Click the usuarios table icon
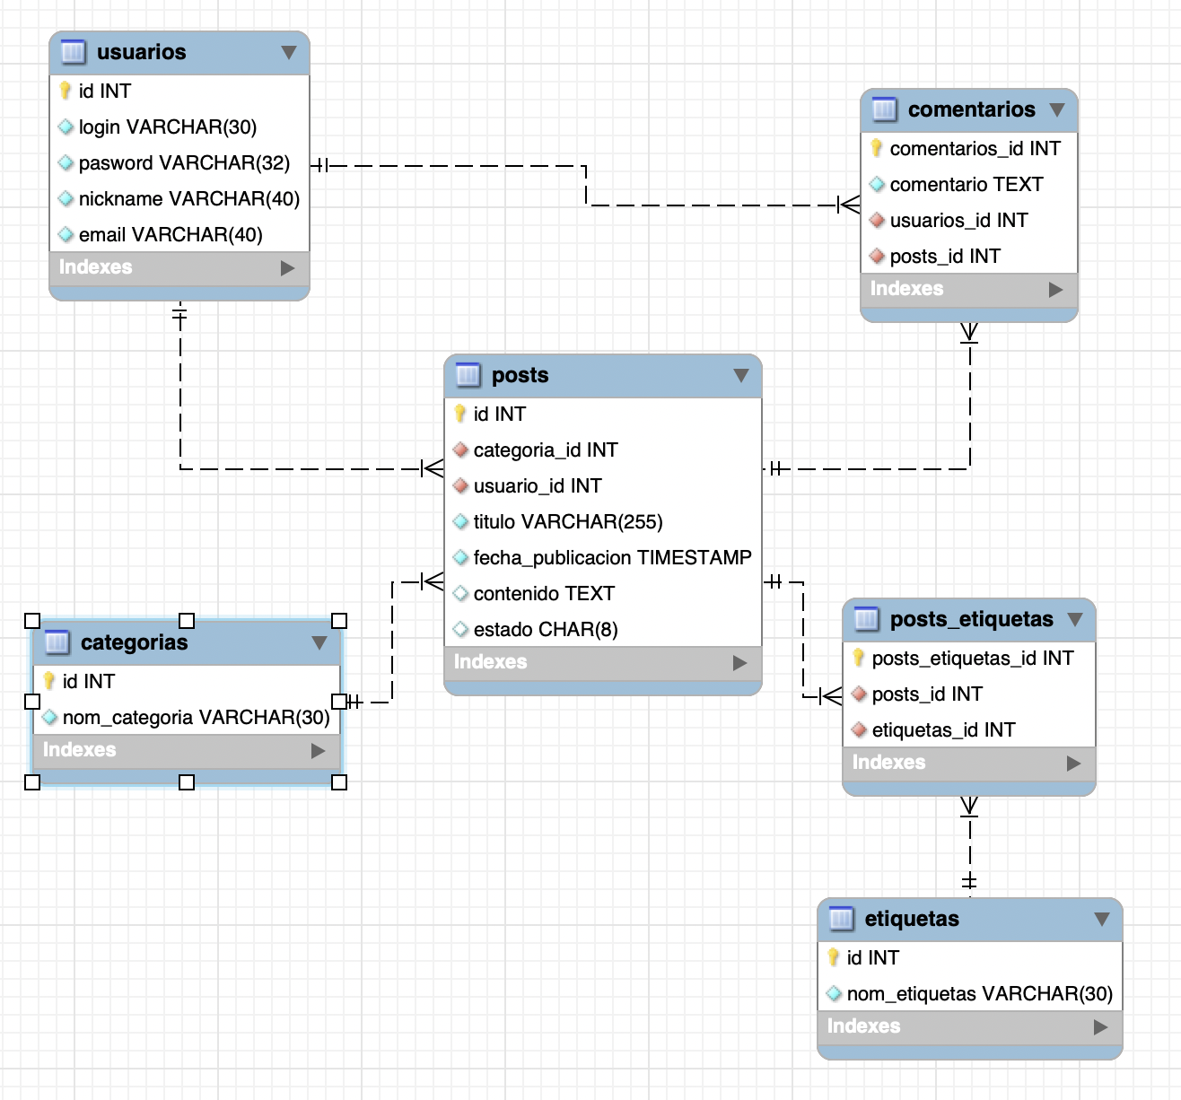The width and height of the screenshot is (1181, 1100). [73, 52]
